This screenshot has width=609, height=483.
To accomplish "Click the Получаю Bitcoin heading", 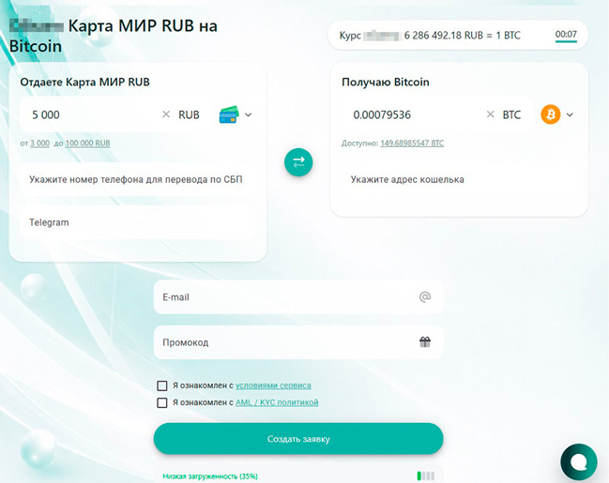I will (386, 83).
